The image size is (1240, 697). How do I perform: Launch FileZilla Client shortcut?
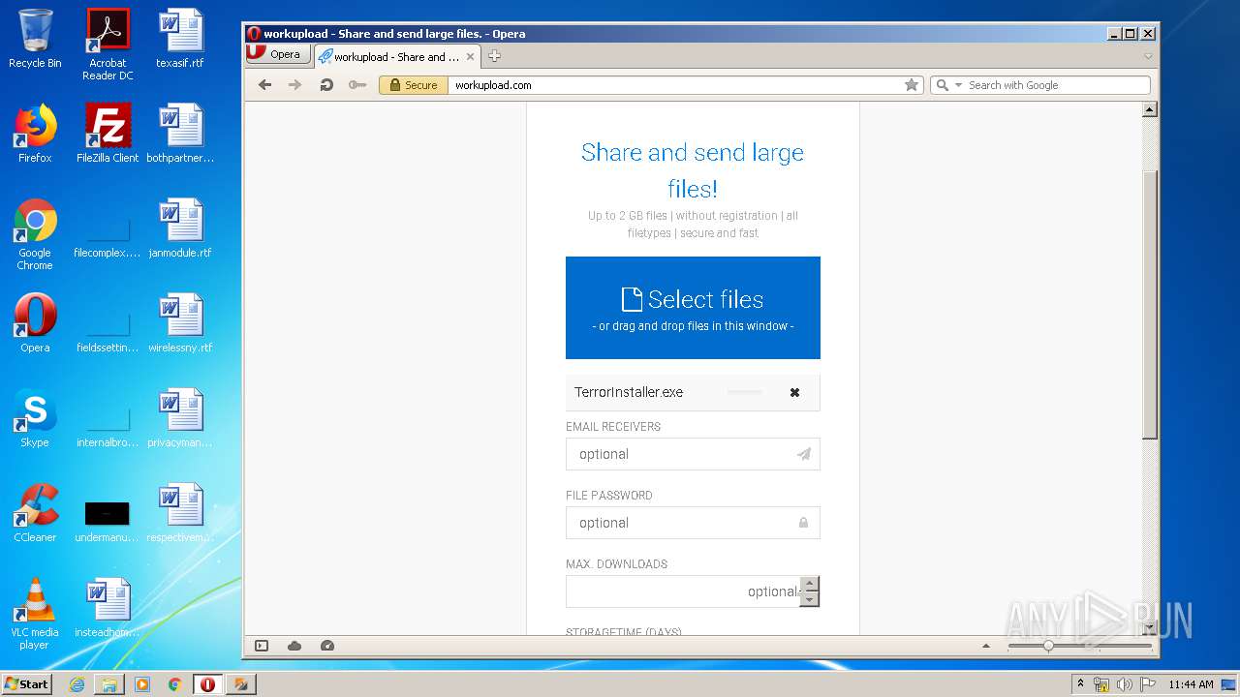click(108, 134)
